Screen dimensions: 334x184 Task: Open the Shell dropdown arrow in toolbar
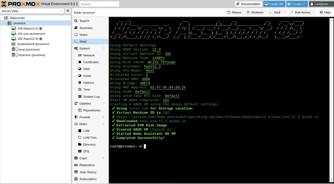284,12
